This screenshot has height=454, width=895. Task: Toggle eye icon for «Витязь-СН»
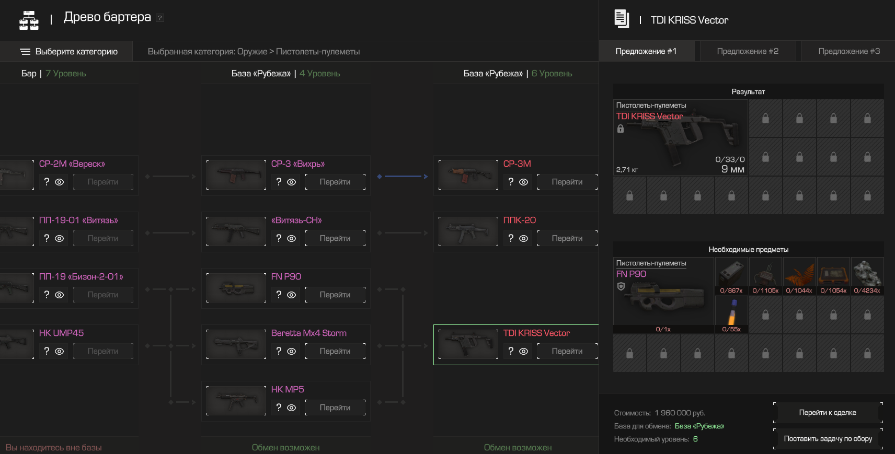292,239
